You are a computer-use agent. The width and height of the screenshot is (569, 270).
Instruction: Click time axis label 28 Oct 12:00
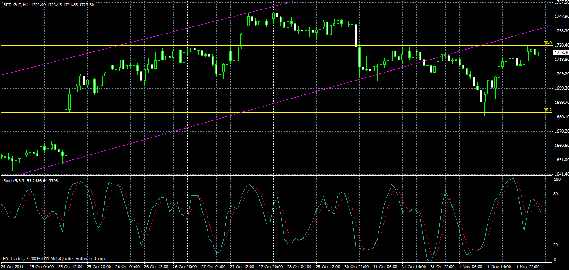(x=329, y=267)
